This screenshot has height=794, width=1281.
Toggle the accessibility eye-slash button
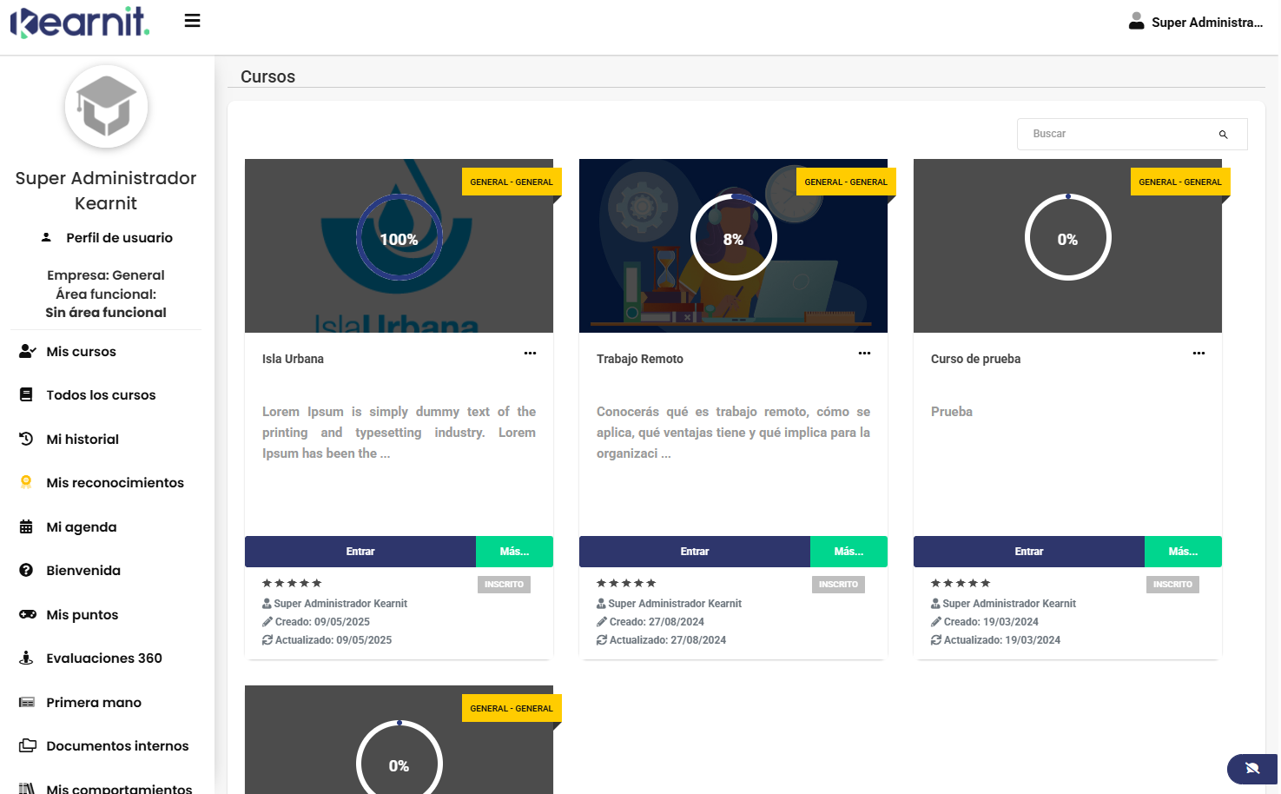point(1252,768)
